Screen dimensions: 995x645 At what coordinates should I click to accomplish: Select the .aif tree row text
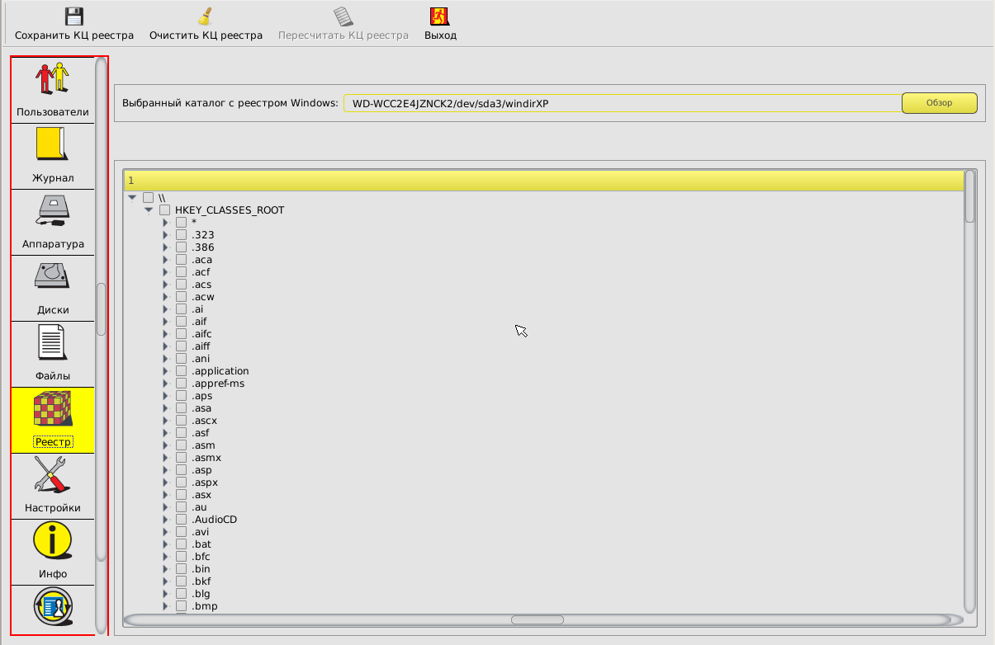199,322
